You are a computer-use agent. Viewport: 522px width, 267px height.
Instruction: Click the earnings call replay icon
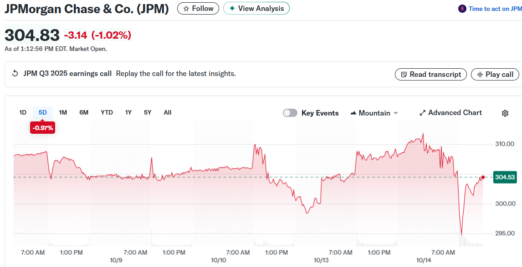pyautogui.click(x=15, y=74)
